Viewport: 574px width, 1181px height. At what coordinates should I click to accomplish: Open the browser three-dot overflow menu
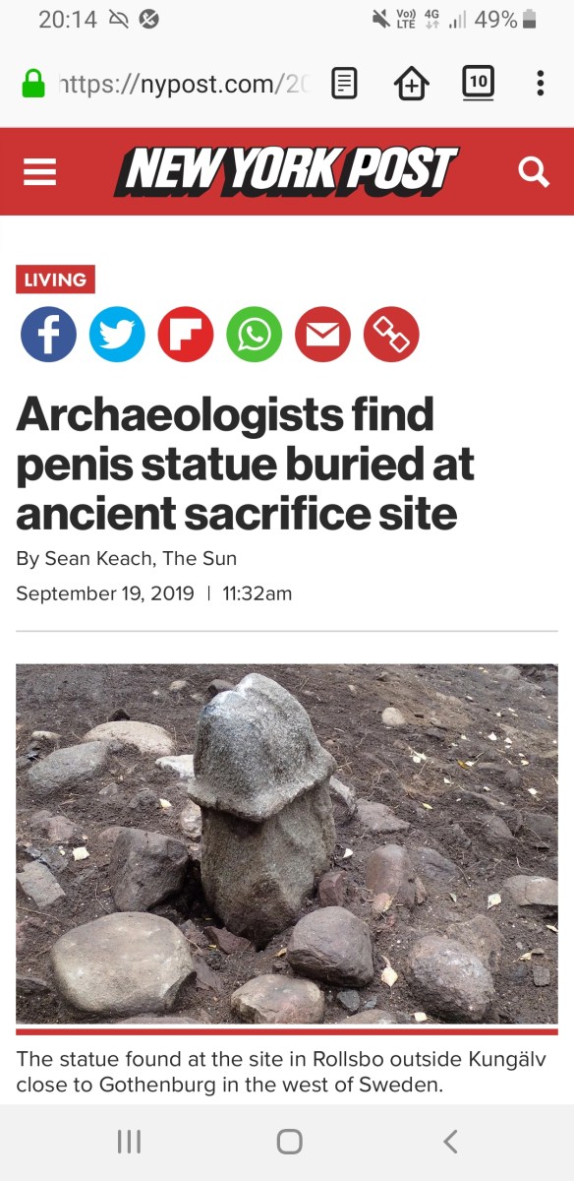(541, 84)
